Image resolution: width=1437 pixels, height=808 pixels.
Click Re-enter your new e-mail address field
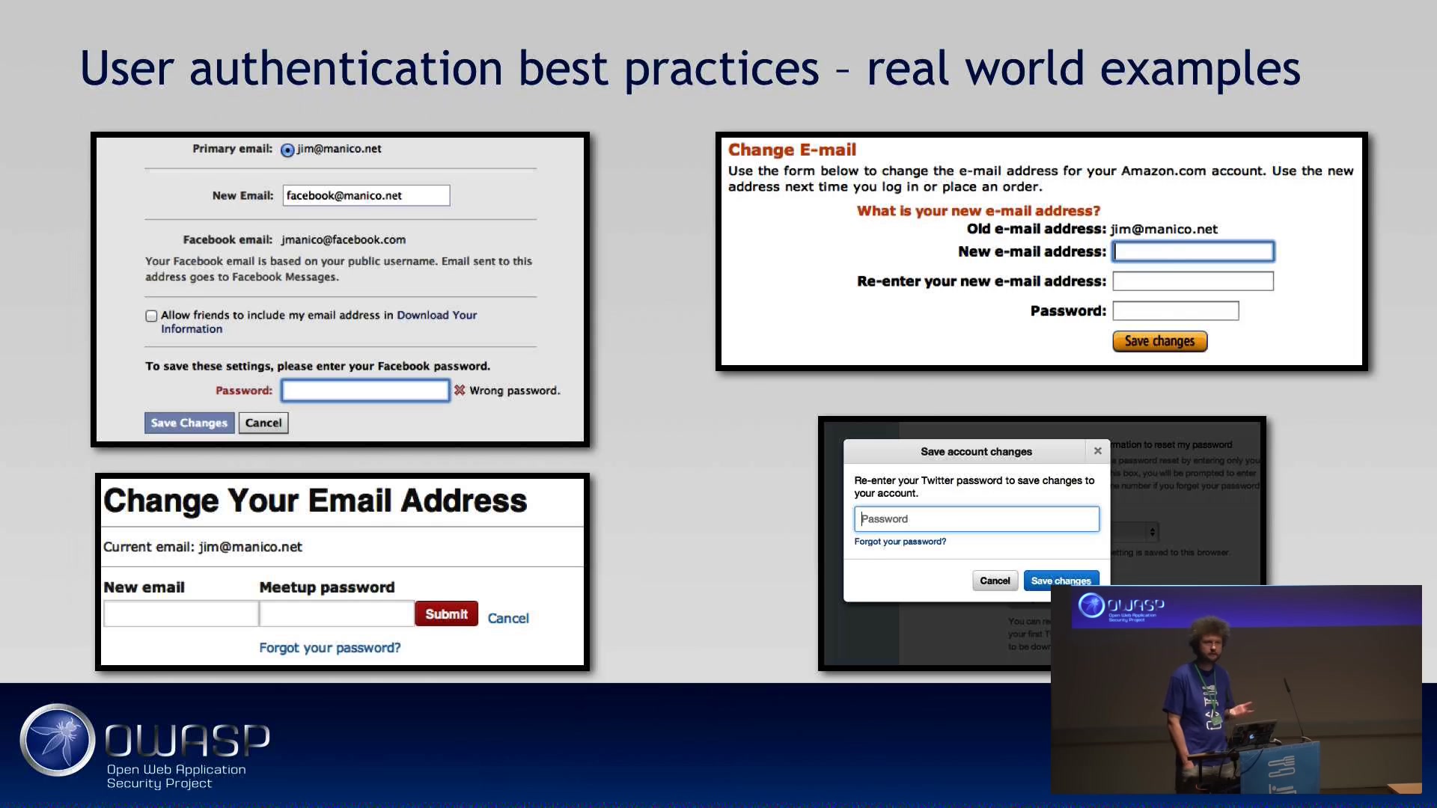(x=1193, y=281)
